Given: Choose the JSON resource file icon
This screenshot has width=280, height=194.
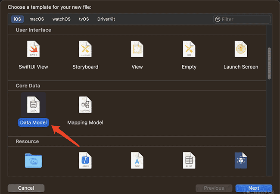Looking at the screenshot, I should coord(85,160).
